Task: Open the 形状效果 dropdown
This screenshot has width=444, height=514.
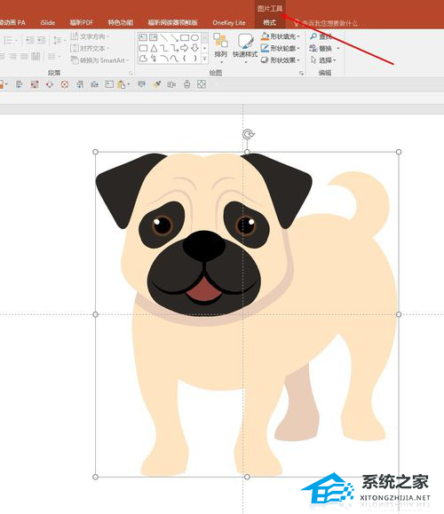Action: [x=281, y=60]
